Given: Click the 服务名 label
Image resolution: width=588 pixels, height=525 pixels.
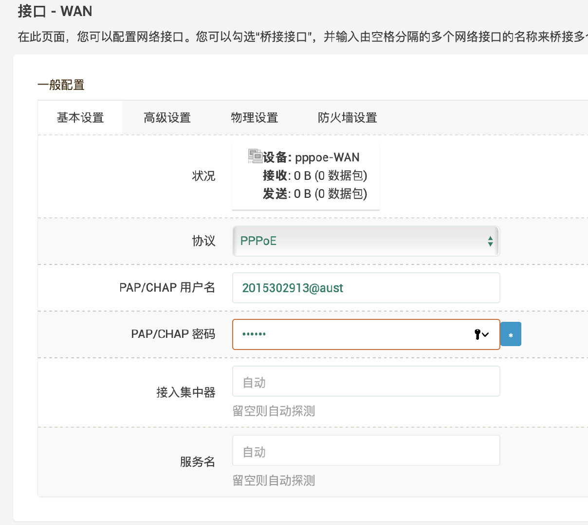Looking at the screenshot, I should pyautogui.click(x=197, y=462).
